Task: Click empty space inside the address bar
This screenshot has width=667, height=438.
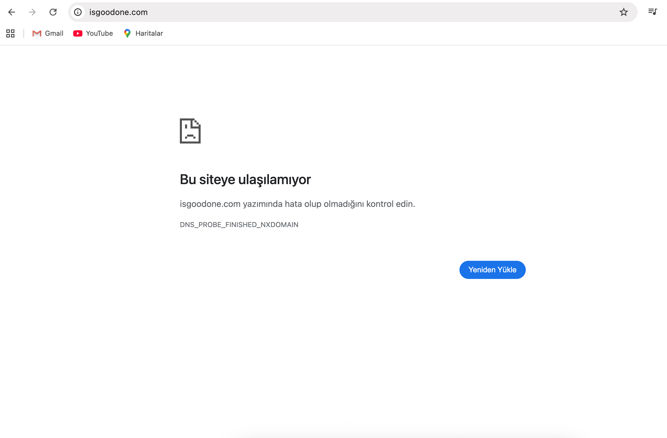Action: pos(375,12)
